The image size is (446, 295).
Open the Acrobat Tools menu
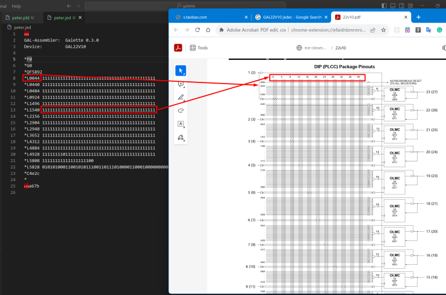(199, 48)
